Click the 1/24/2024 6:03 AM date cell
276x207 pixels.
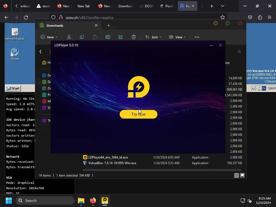(x=166, y=157)
